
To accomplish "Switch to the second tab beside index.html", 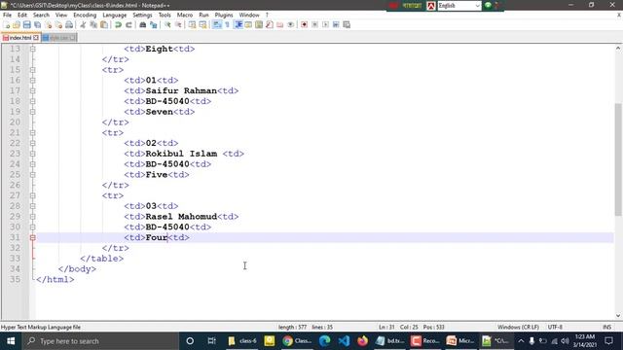I will click(x=58, y=38).
